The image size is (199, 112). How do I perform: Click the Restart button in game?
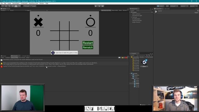click(88, 43)
